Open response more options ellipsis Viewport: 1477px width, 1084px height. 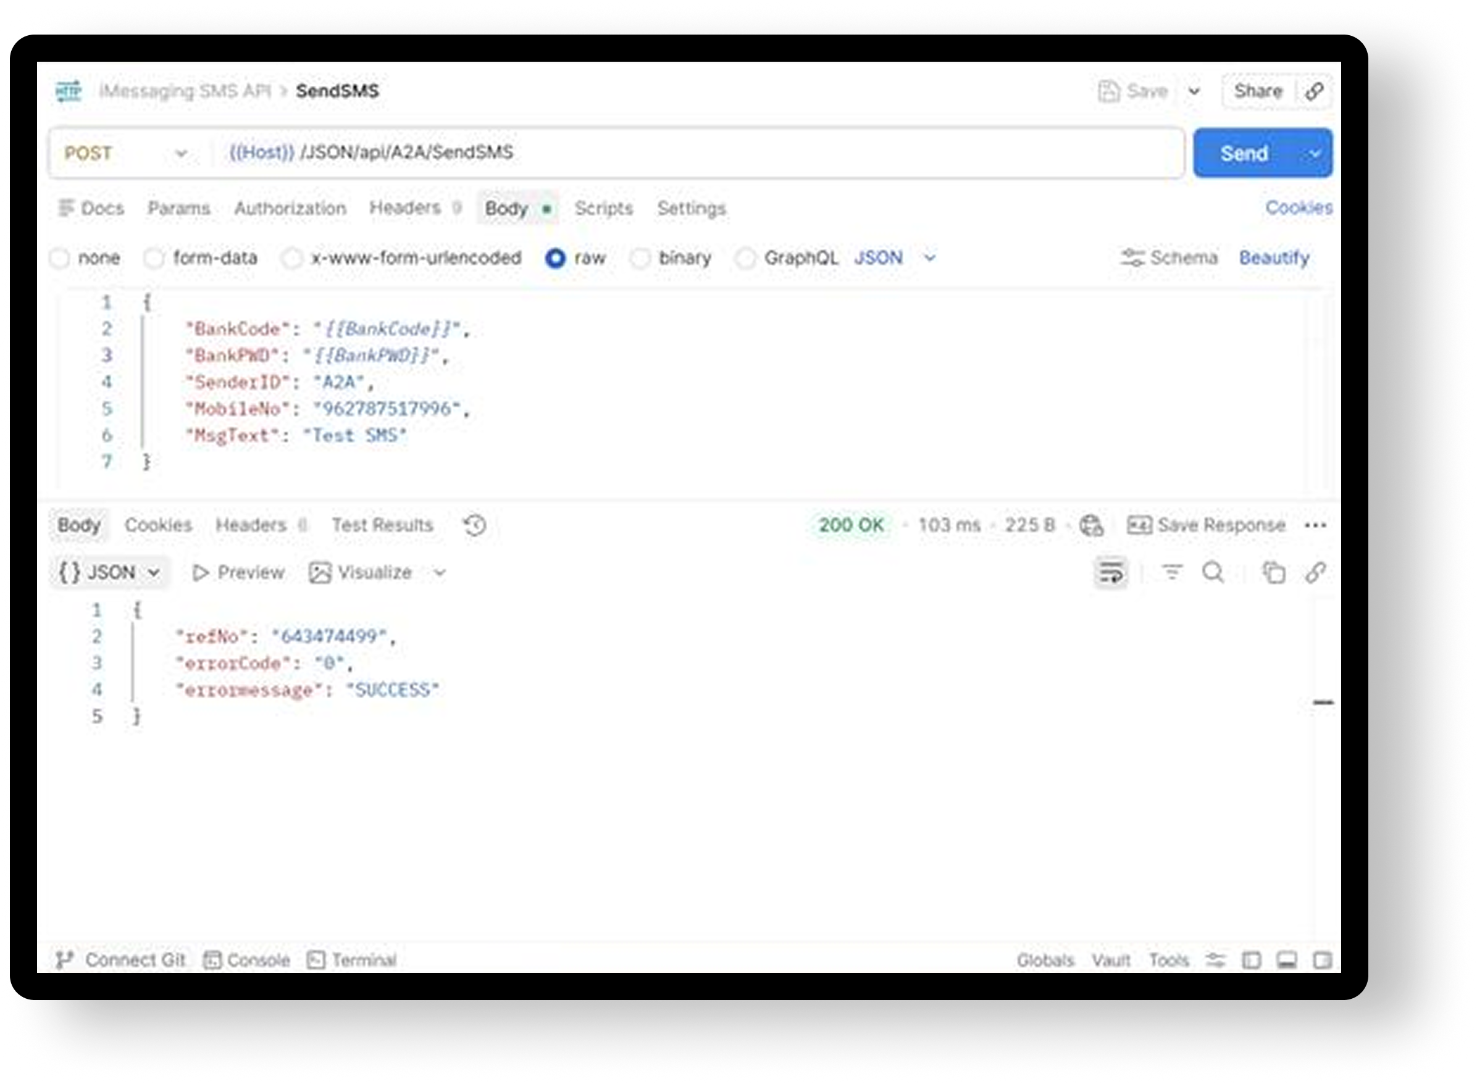1316,525
